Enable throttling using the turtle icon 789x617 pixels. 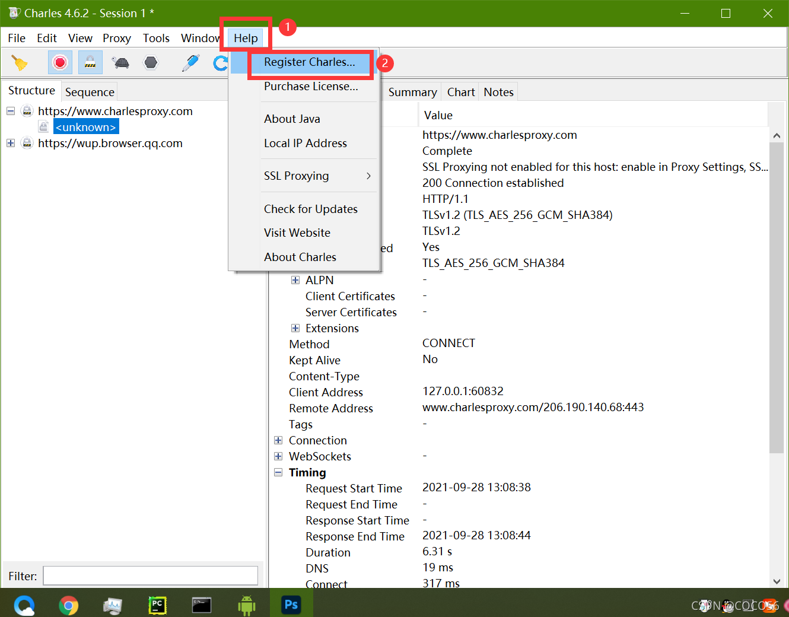point(120,62)
